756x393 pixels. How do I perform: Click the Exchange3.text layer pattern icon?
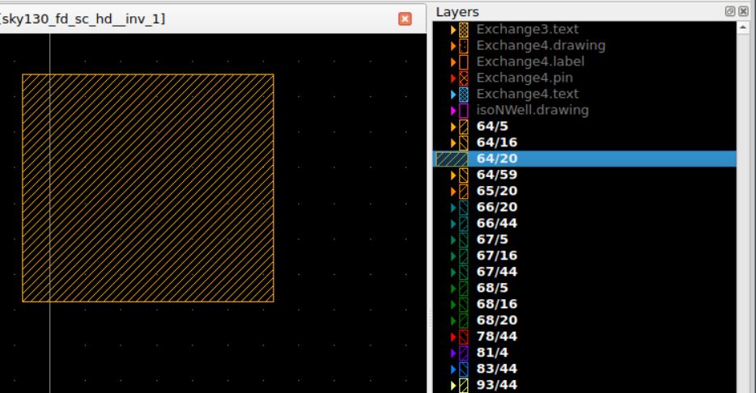click(464, 29)
